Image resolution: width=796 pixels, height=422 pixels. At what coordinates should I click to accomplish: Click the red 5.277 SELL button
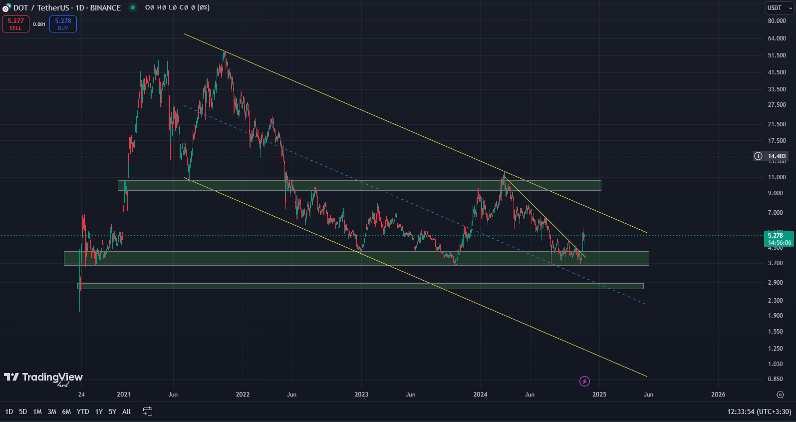[15, 24]
